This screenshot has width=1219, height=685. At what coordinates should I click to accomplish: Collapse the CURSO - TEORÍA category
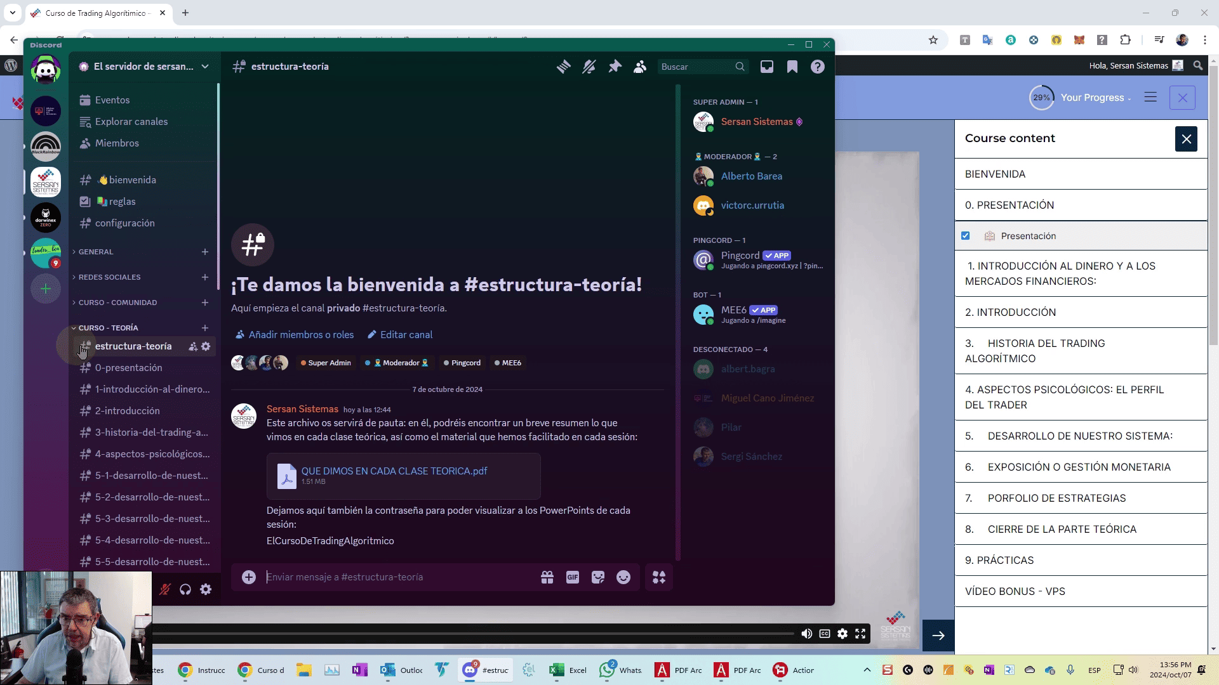[108, 328]
